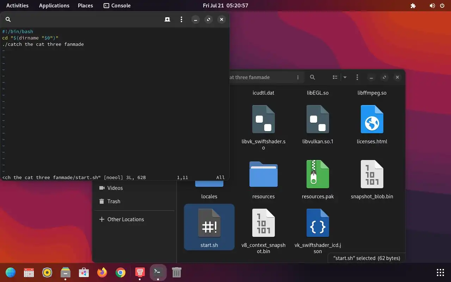Viewport: 451px width, 282px height.
Task: Open path bar menu beside folder name
Action: 298,77
